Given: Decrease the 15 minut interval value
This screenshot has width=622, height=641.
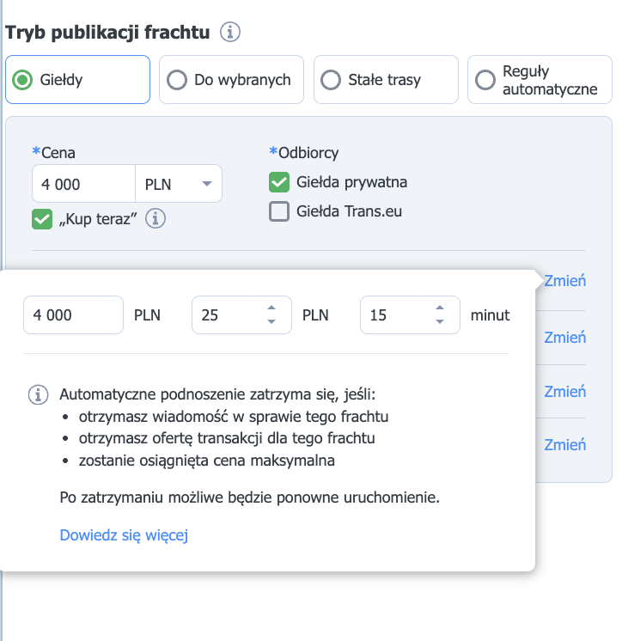Looking at the screenshot, I should pyautogui.click(x=440, y=321).
